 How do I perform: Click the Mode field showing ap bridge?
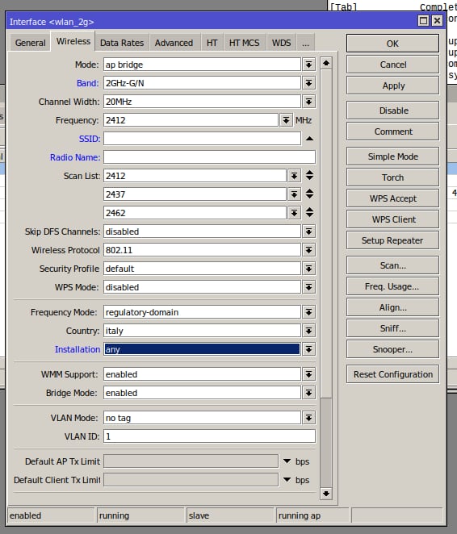[202, 65]
